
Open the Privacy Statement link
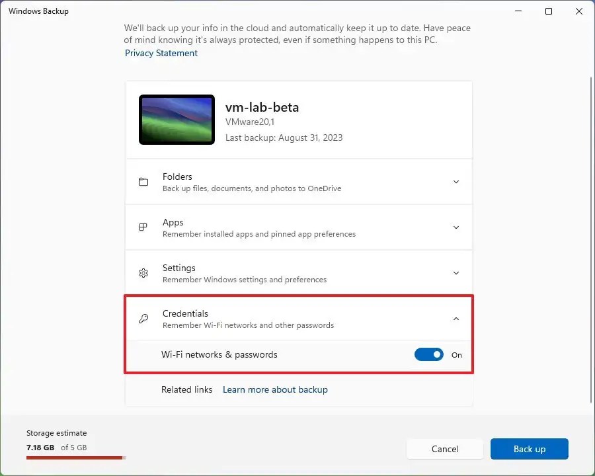[x=161, y=53]
